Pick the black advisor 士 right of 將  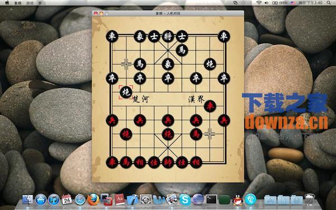pos(182,36)
